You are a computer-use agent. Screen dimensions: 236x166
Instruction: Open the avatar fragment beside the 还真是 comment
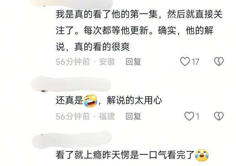pos(44,91)
